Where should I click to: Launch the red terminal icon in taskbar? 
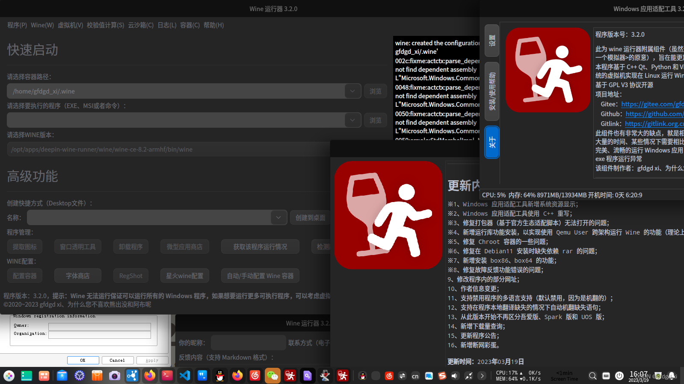click(x=167, y=375)
